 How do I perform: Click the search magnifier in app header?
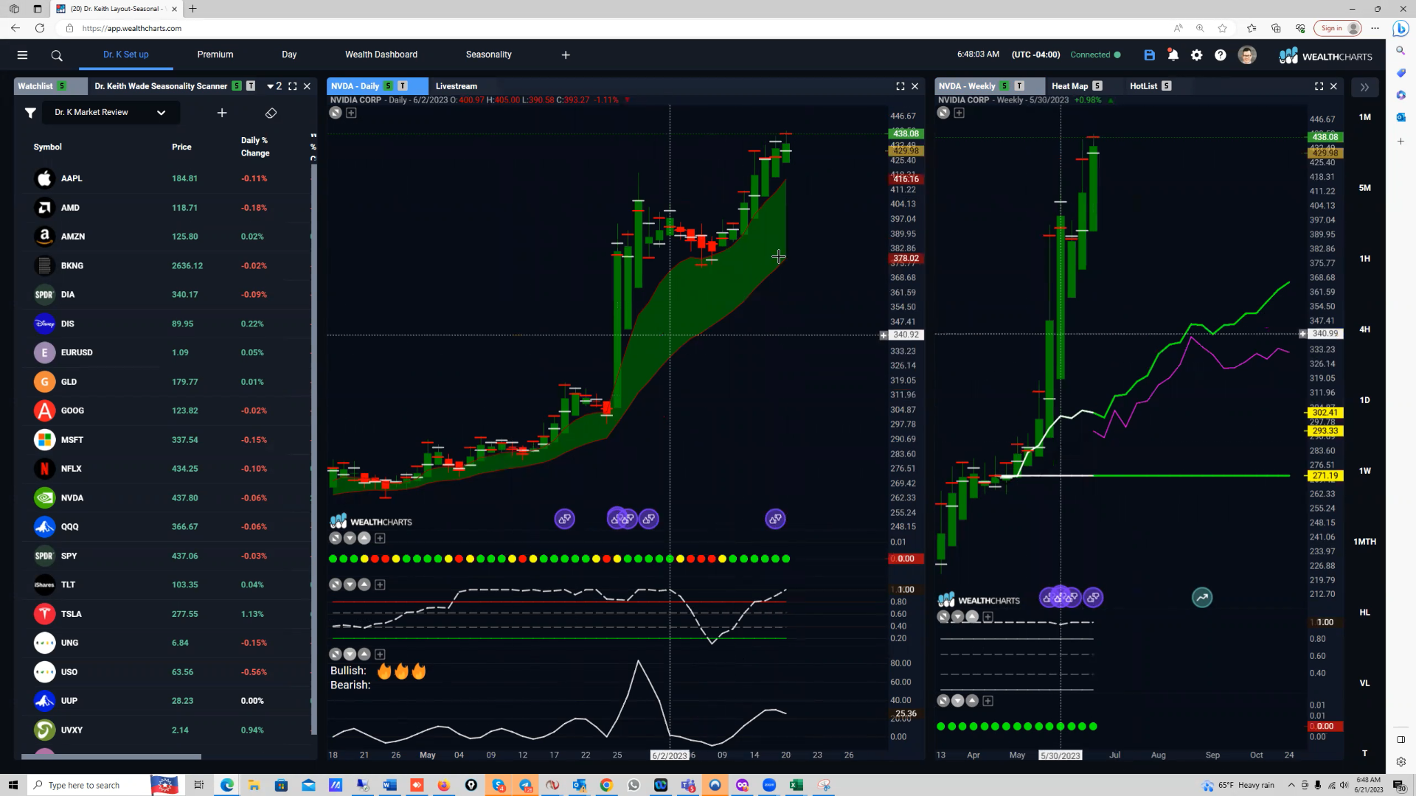point(57,55)
